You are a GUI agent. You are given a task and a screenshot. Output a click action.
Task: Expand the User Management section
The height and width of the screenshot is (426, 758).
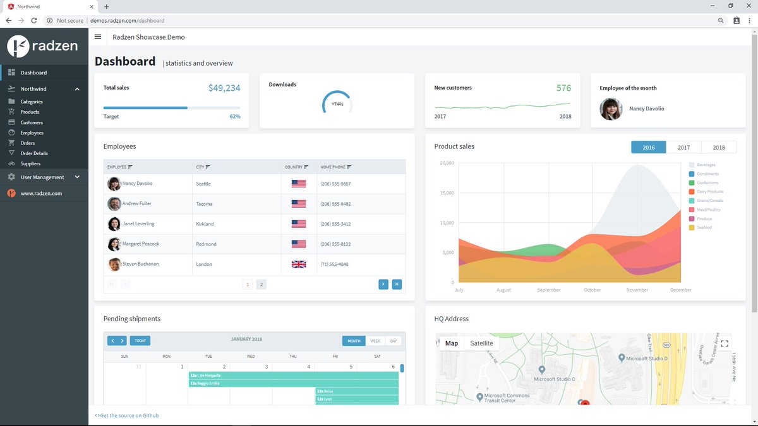coord(77,177)
